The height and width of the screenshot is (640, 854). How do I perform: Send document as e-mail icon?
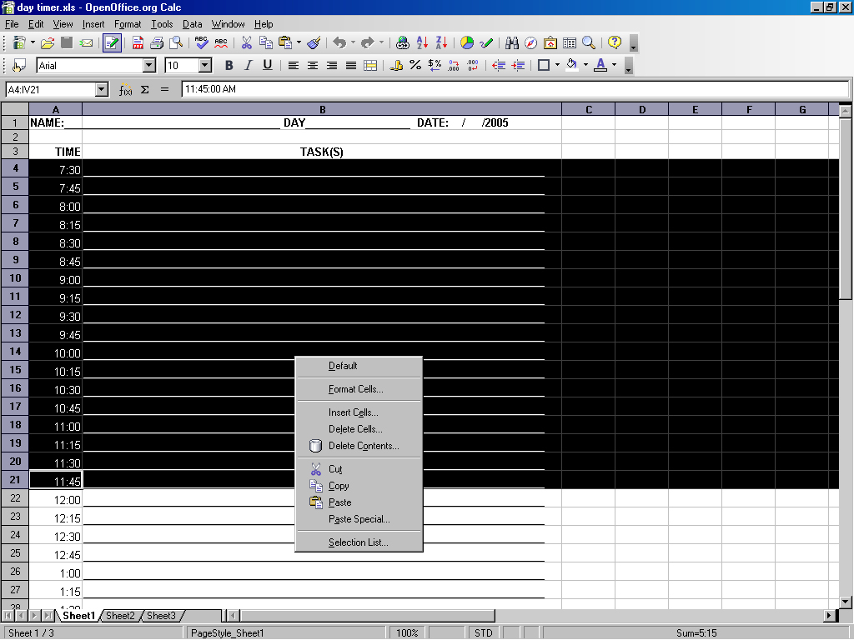click(86, 43)
